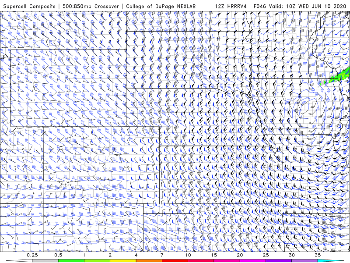Select the lavender swatch between 30 and 35
The height and width of the screenshot is (263, 350).
[x=304, y=261]
